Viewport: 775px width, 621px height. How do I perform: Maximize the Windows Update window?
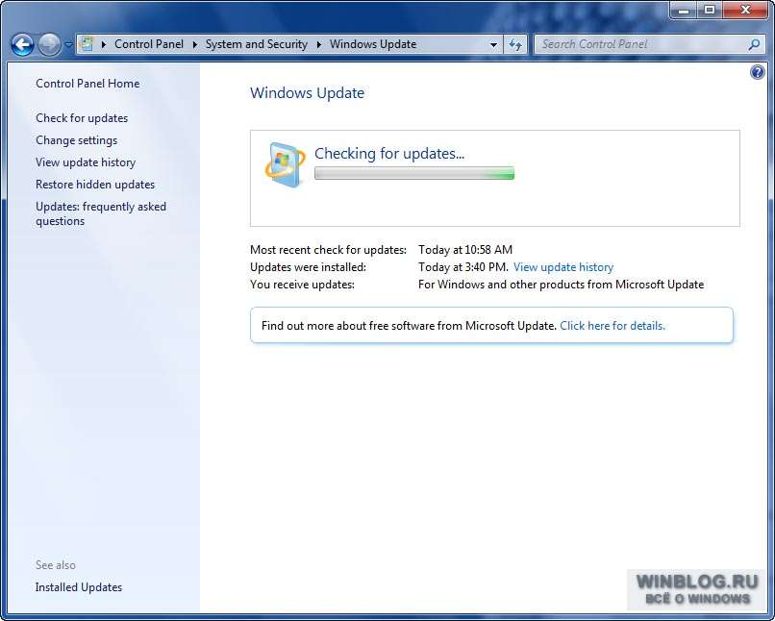(x=710, y=10)
